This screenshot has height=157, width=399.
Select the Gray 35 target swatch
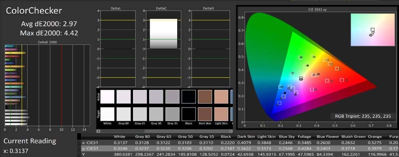coord(173,114)
